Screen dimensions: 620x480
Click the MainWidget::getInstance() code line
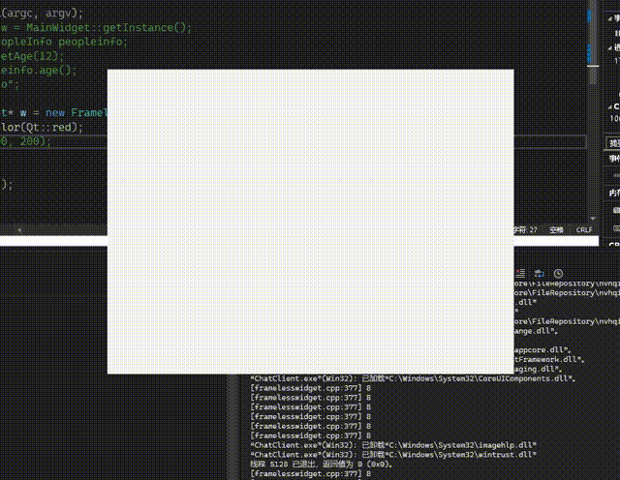[x=96, y=28]
